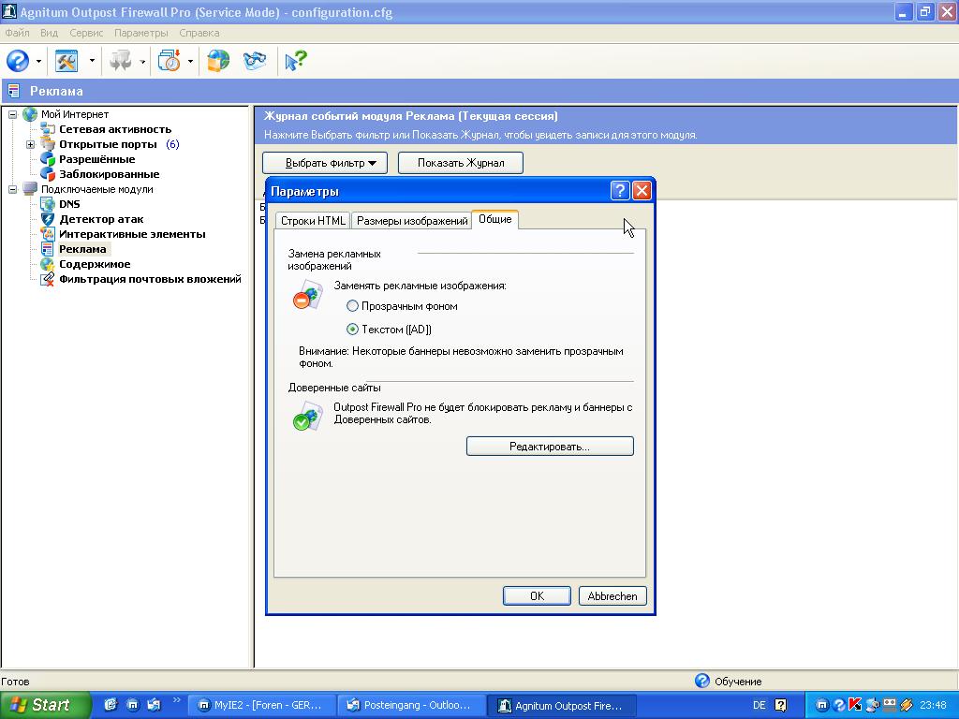The width and height of the screenshot is (959, 719).
Task: Expand hidden quick launch chevron
Action: pos(177,700)
